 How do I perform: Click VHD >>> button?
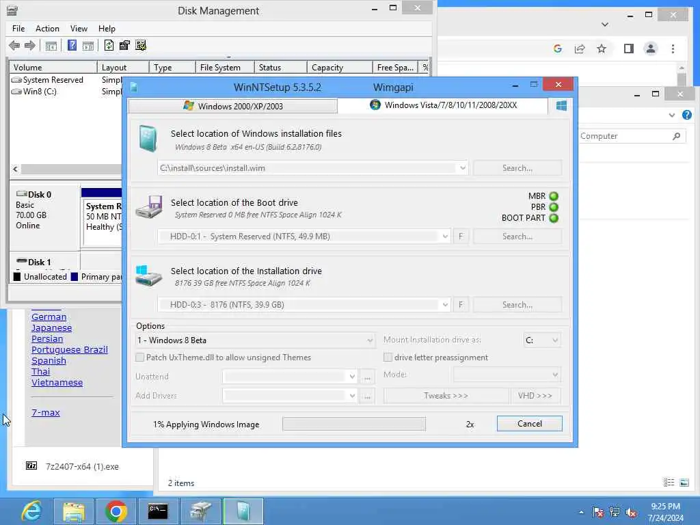click(x=535, y=396)
